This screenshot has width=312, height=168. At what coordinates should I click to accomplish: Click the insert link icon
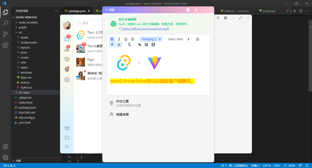click(x=140, y=45)
